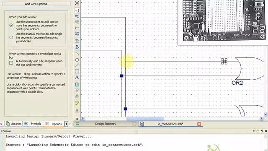Select the Add Text tool

tap(77, 77)
